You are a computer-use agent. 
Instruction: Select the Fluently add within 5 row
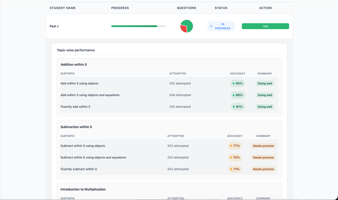tap(169, 107)
